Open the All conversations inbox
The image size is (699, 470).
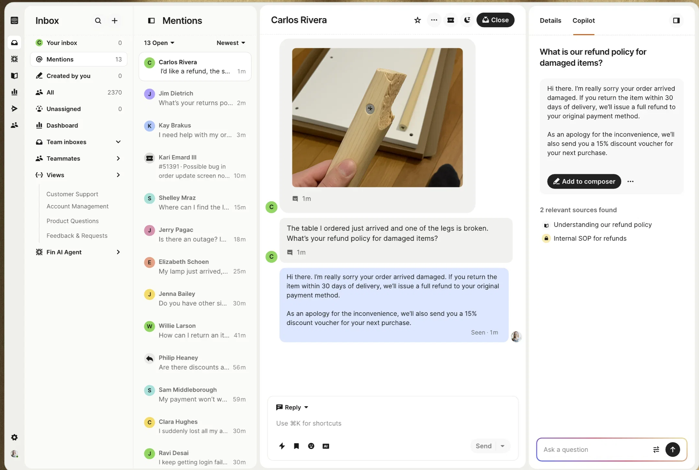pyautogui.click(x=79, y=92)
